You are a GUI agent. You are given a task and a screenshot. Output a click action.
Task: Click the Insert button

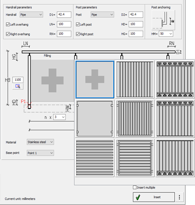[154, 197]
